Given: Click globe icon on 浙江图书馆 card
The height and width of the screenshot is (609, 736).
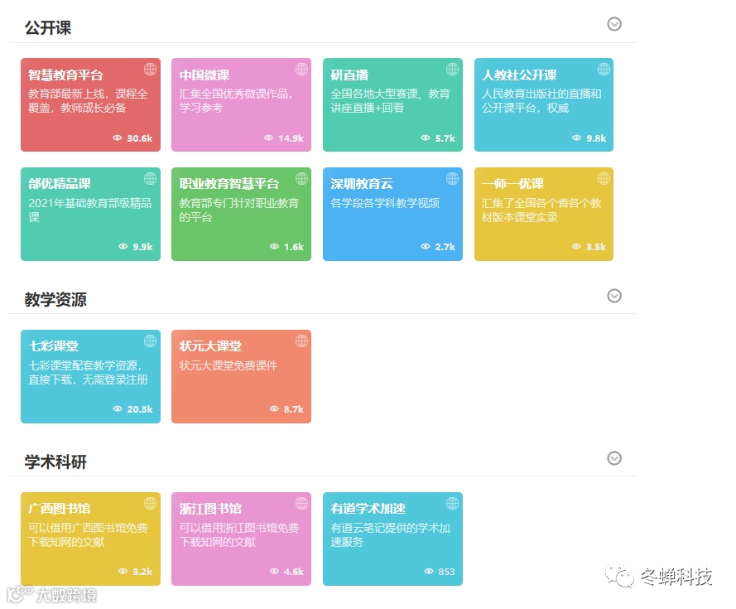Looking at the screenshot, I should (x=302, y=503).
